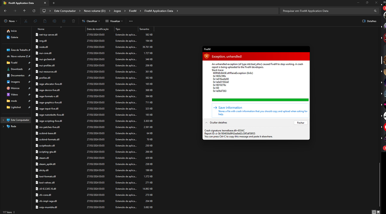Open the Visualizar view options dropdown
386x214 pixels.
coord(114,21)
